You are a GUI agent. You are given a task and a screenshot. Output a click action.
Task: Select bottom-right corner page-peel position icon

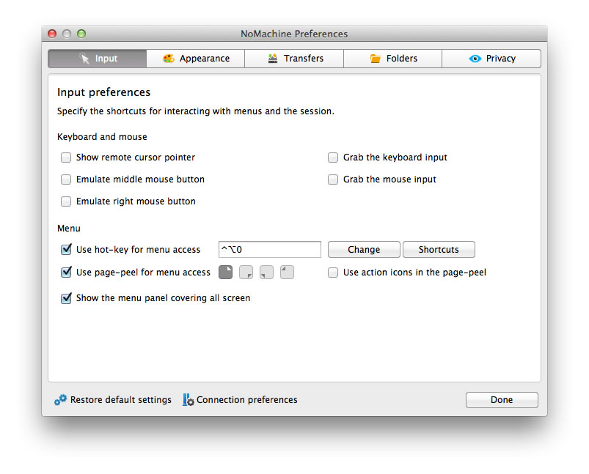point(246,272)
